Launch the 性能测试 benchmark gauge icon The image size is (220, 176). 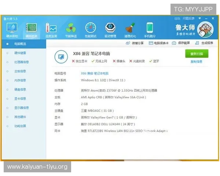click(91, 30)
